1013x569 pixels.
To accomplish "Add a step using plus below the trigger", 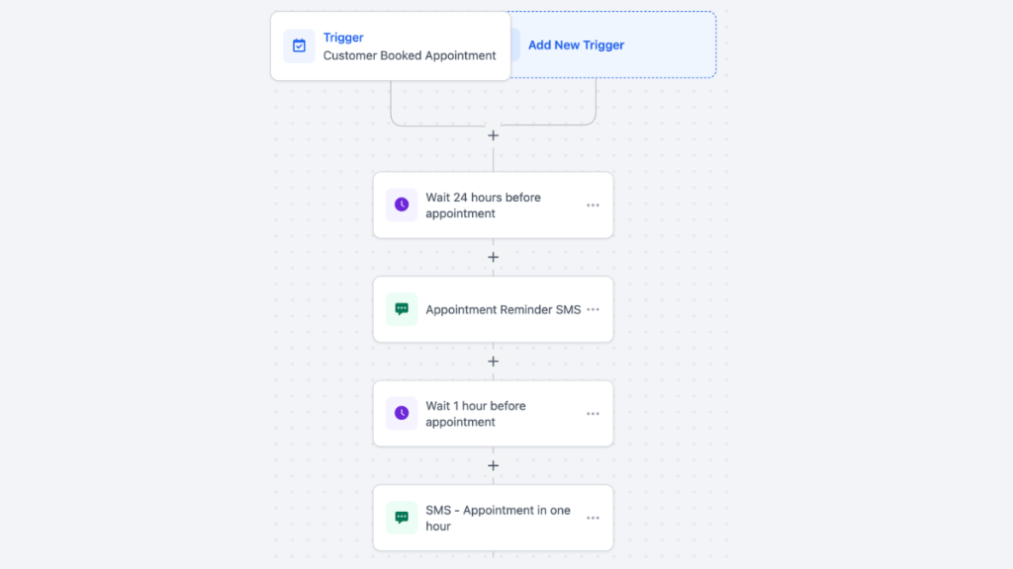I will [x=493, y=135].
